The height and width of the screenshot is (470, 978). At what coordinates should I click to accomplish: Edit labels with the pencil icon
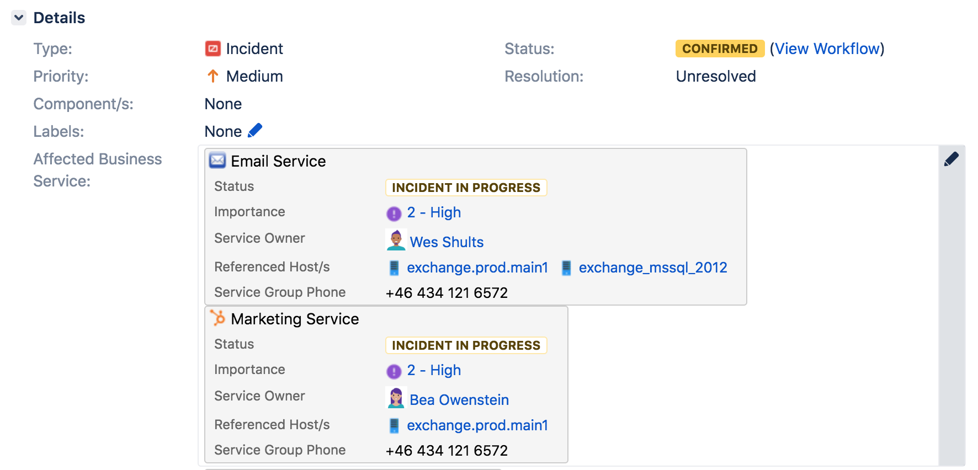(255, 131)
